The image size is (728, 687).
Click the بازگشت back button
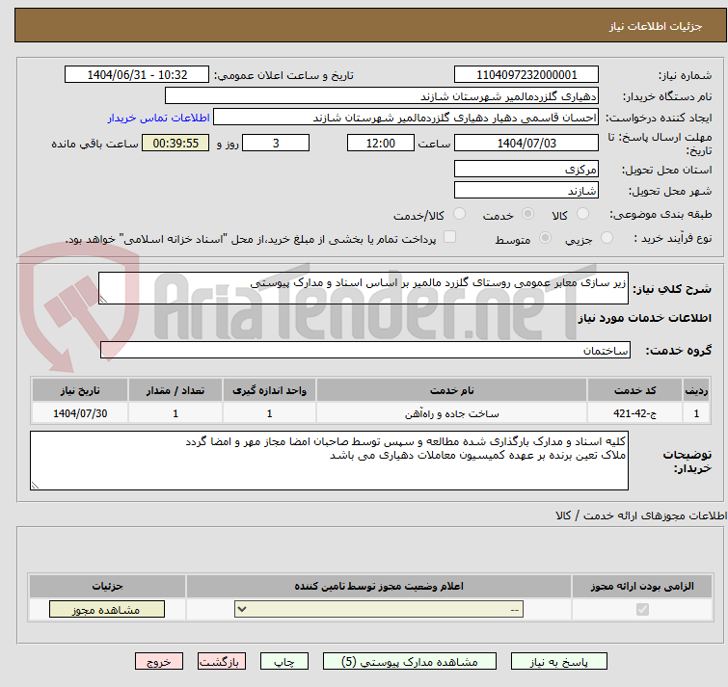coord(222,662)
